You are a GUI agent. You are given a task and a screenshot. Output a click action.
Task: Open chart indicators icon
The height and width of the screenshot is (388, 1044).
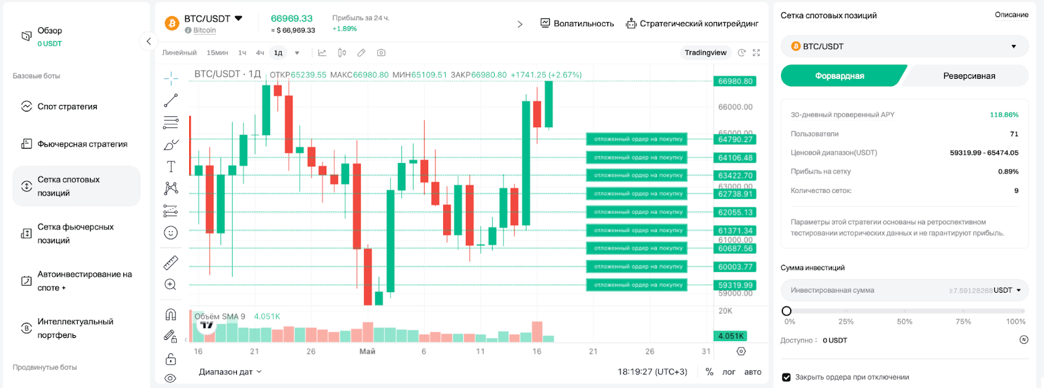tap(322, 53)
